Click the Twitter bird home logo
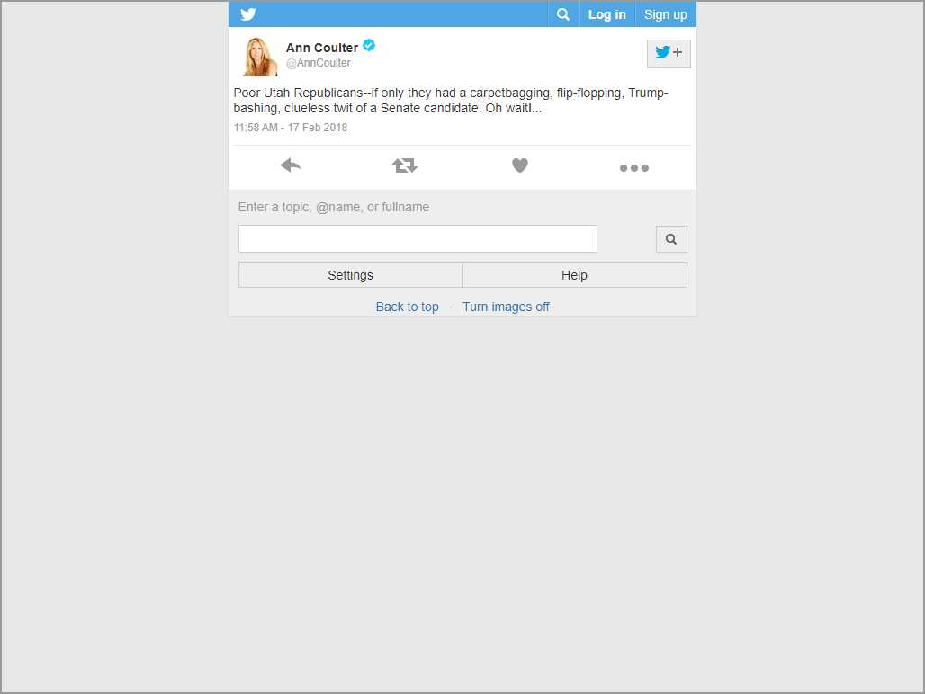 (248, 14)
